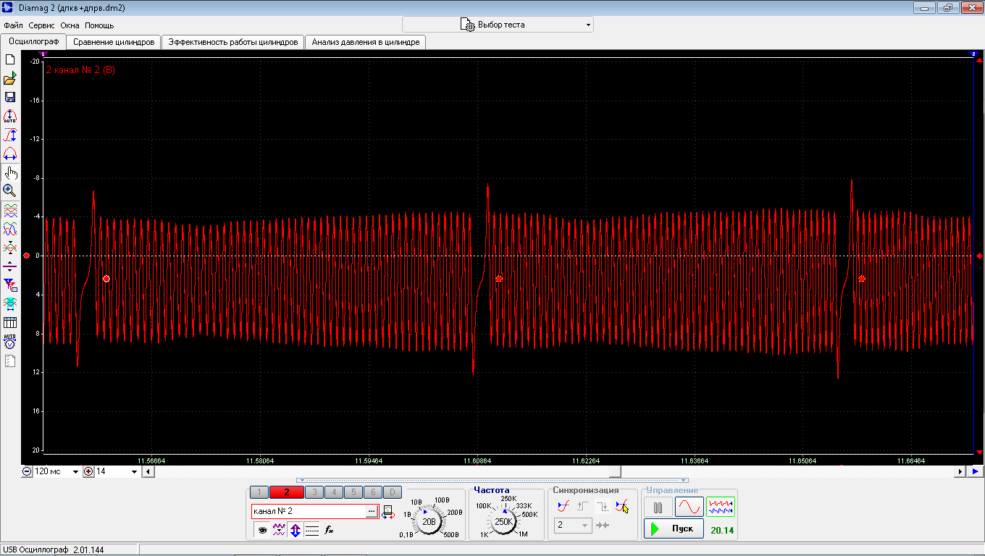
Task: Click the red zero-level marker on left axis
Action: 27,256
